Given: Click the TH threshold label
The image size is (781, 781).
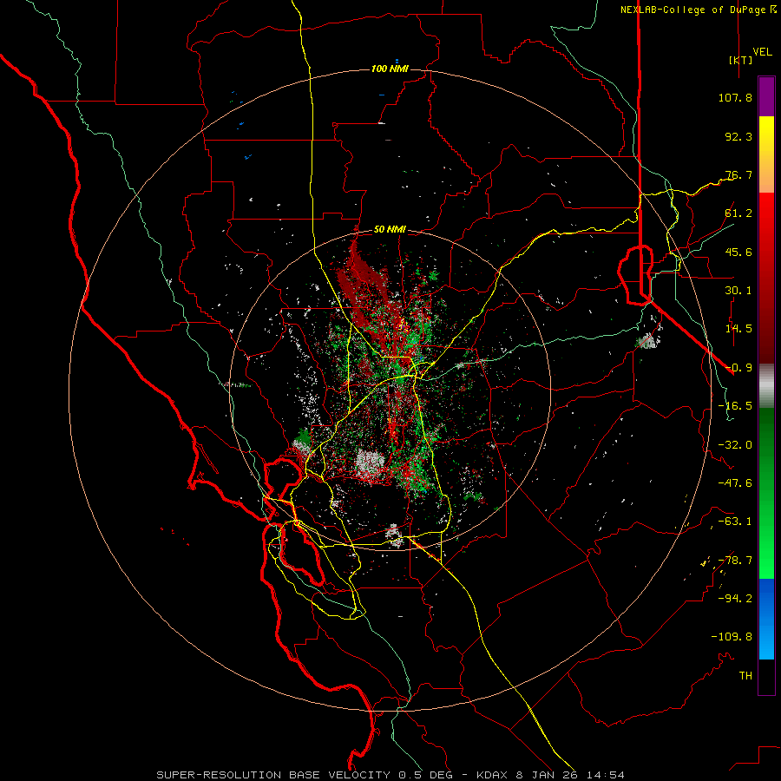Looking at the screenshot, I should [x=745, y=676].
